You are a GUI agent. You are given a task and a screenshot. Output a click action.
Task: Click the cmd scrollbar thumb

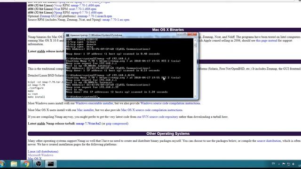[x=195, y=45]
